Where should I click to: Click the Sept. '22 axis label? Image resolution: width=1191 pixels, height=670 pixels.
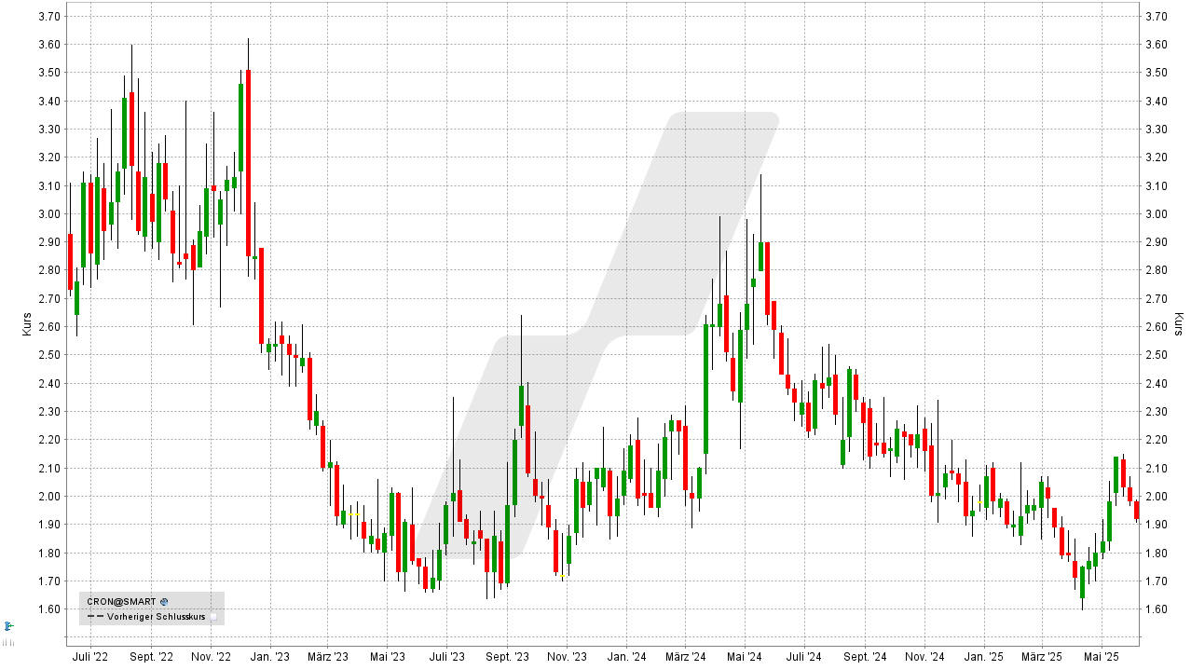(151, 657)
